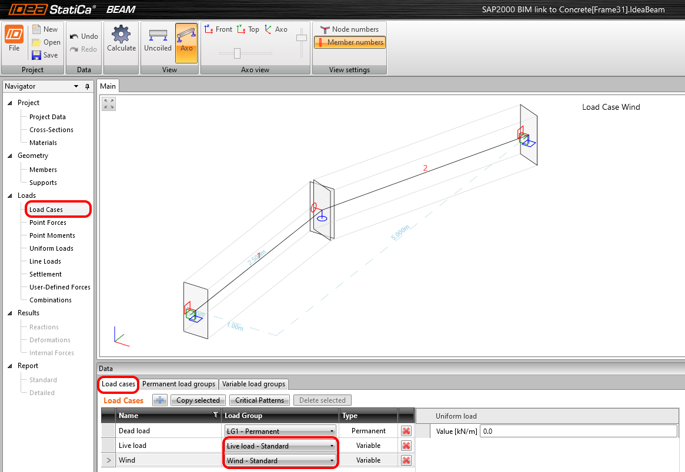
Task: Click the Critical Patterns button
Action: point(259,400)
